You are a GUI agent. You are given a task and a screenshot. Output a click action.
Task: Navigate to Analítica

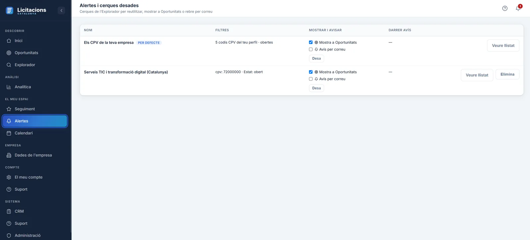35,87
